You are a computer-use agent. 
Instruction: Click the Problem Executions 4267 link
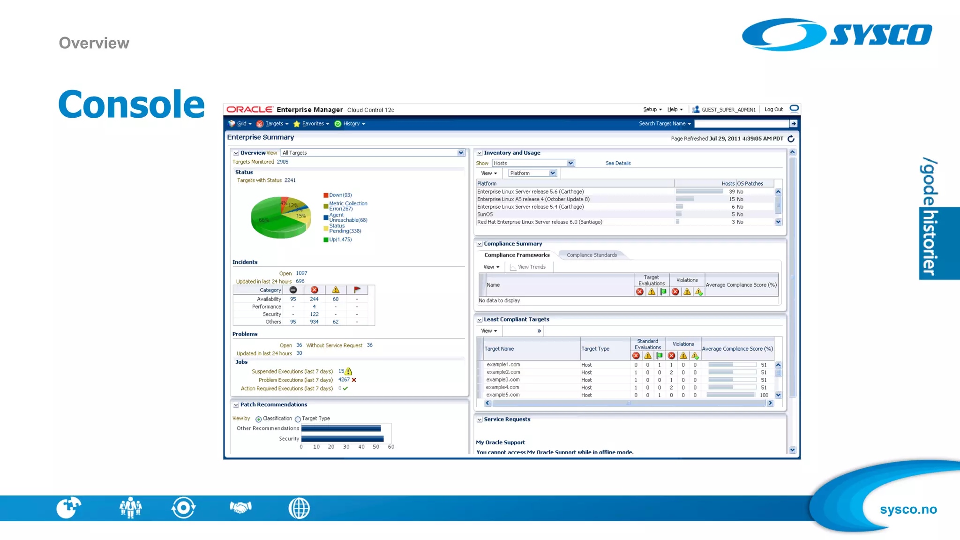point(344,380)
